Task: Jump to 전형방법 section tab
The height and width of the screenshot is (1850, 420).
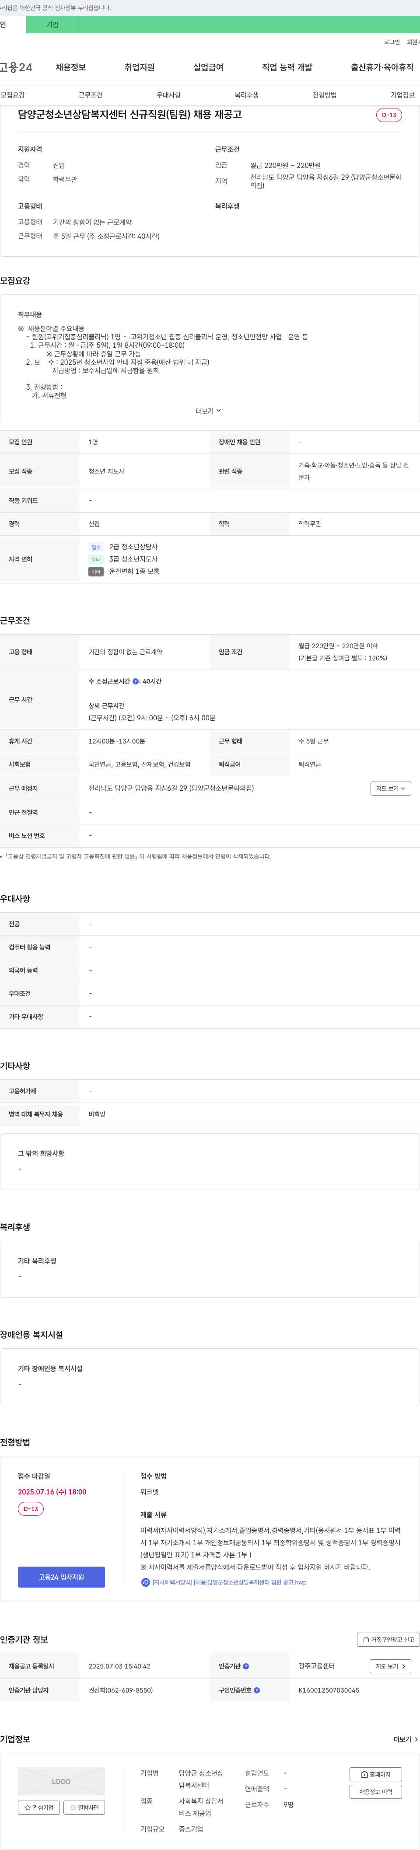Action: [325, 95]
